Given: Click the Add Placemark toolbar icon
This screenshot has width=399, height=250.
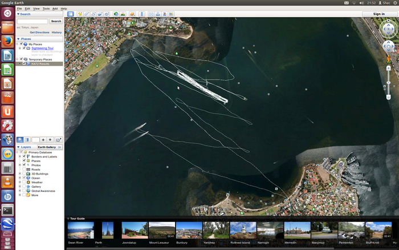Looking at the screenshot, I should pos(80,14).
